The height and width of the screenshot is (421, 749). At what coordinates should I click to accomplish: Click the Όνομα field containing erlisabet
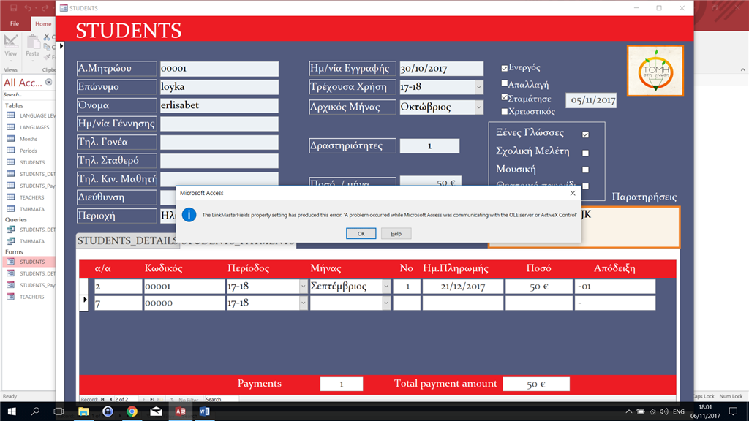coord(219,105)
